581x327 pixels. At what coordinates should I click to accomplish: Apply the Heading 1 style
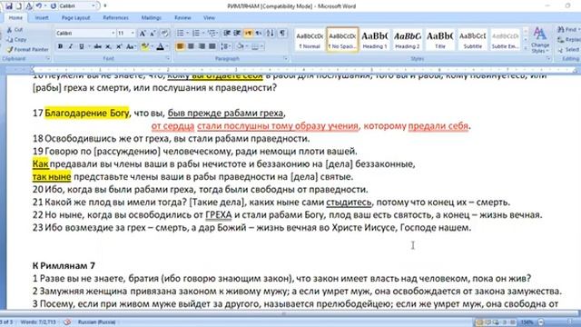(375, 40)
